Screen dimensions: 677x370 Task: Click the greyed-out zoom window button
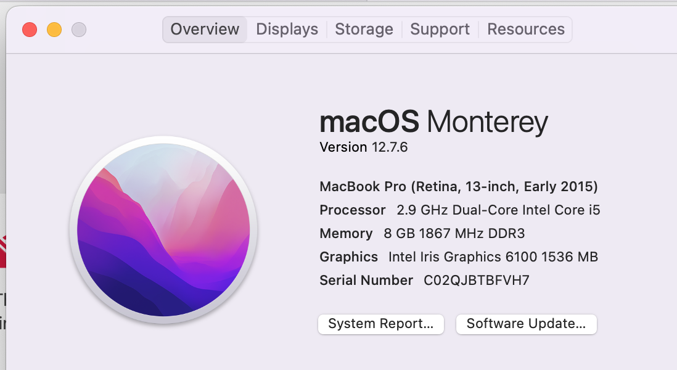click(79, 29)
